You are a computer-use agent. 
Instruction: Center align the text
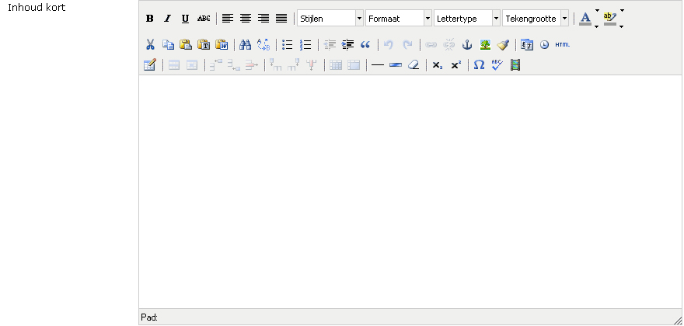pyautogui.click(x=246, y=19)
